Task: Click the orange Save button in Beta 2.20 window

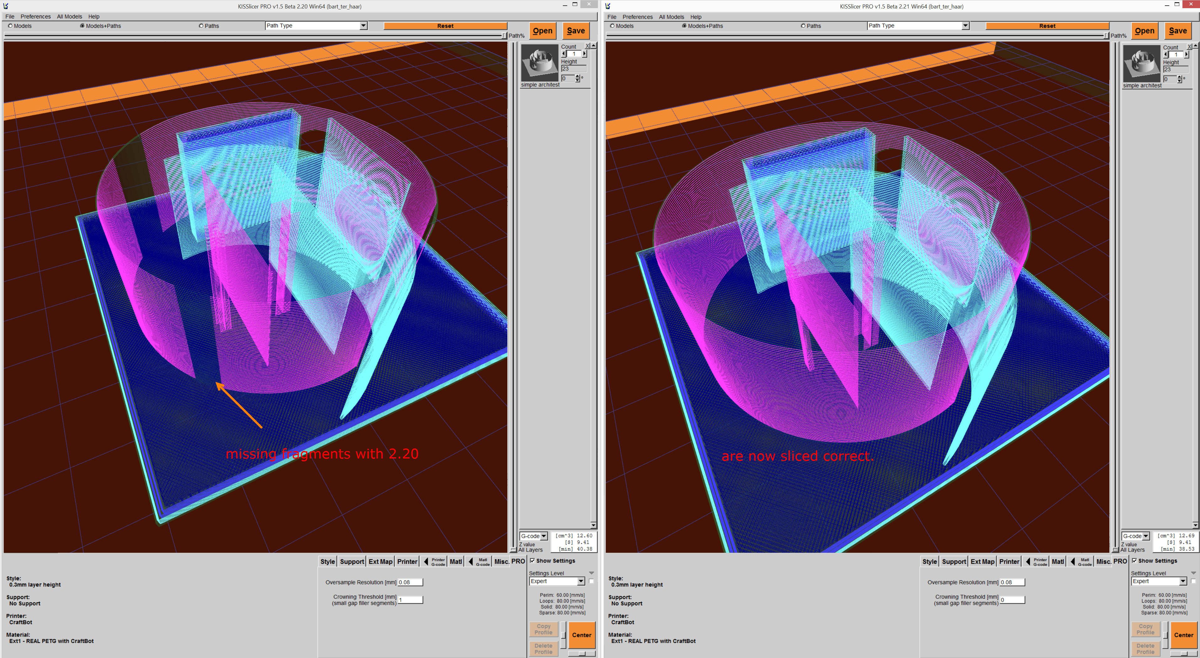Action: click(x=576, y=31)
